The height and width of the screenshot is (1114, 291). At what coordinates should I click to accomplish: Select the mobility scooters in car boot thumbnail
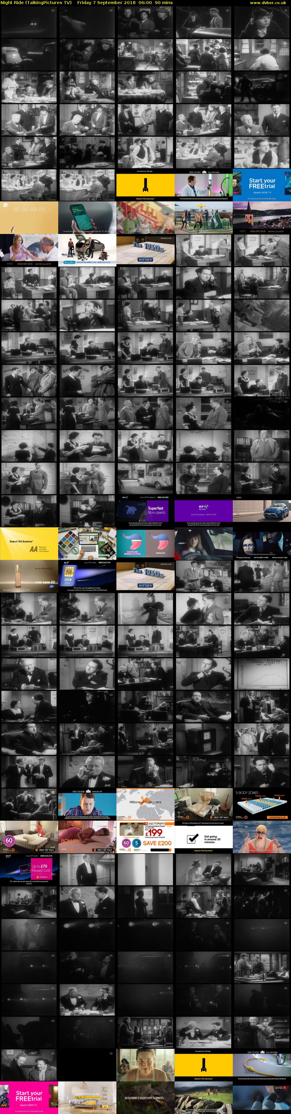coord(87,250)
